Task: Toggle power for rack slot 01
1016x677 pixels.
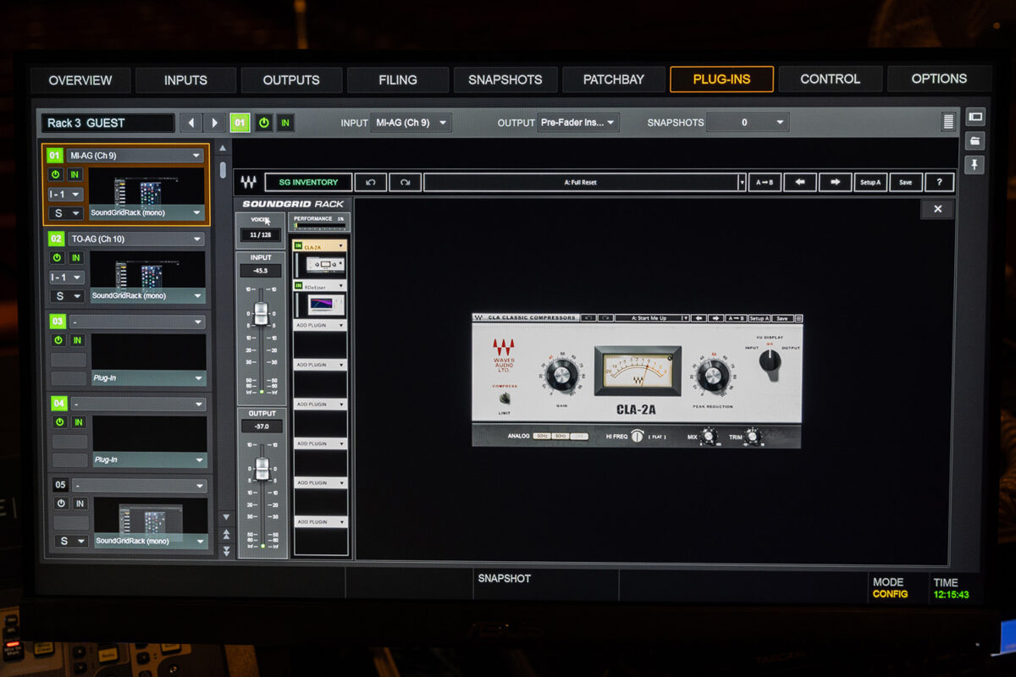Action: click(56, 174)
